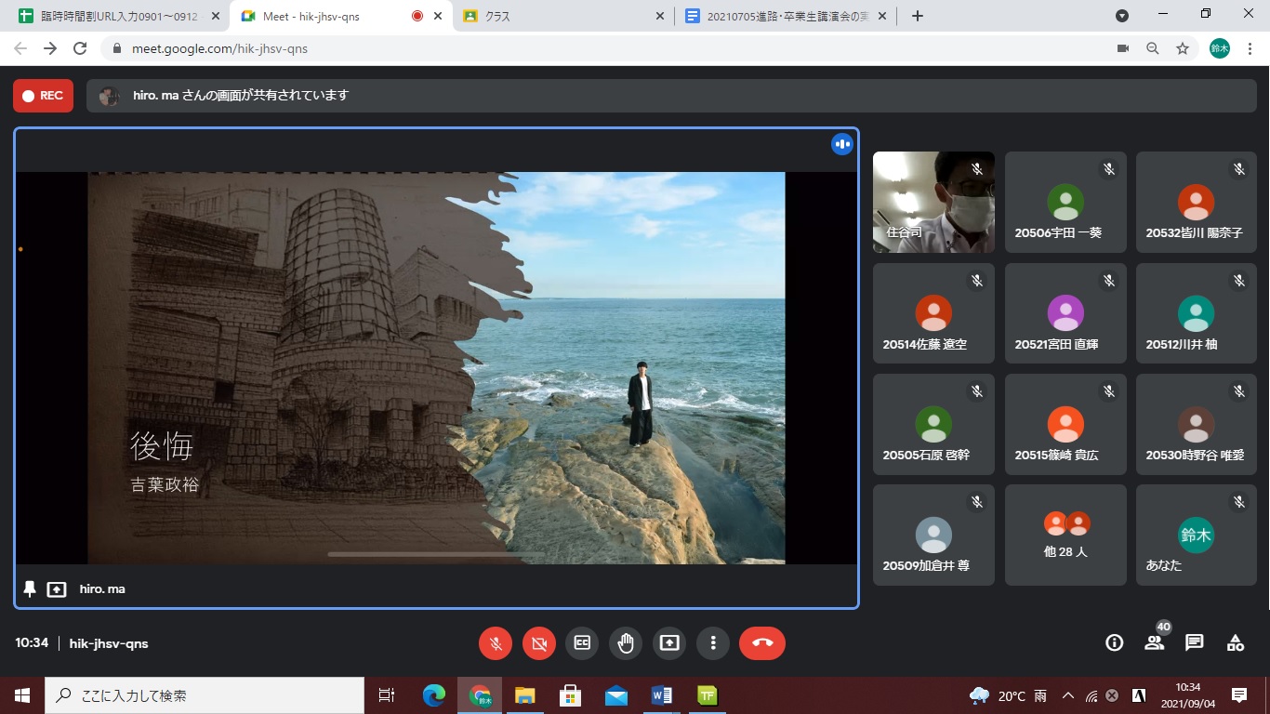Click the 20509加倉井 尊 gray avatar
Viewport: 1270px width, 714px height.
933,535
